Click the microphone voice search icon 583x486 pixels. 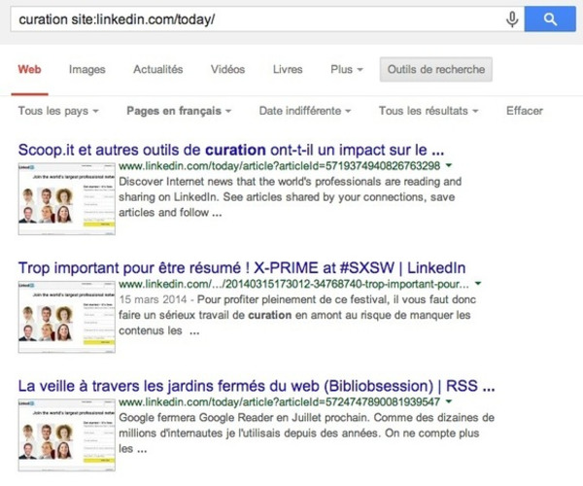512,19
